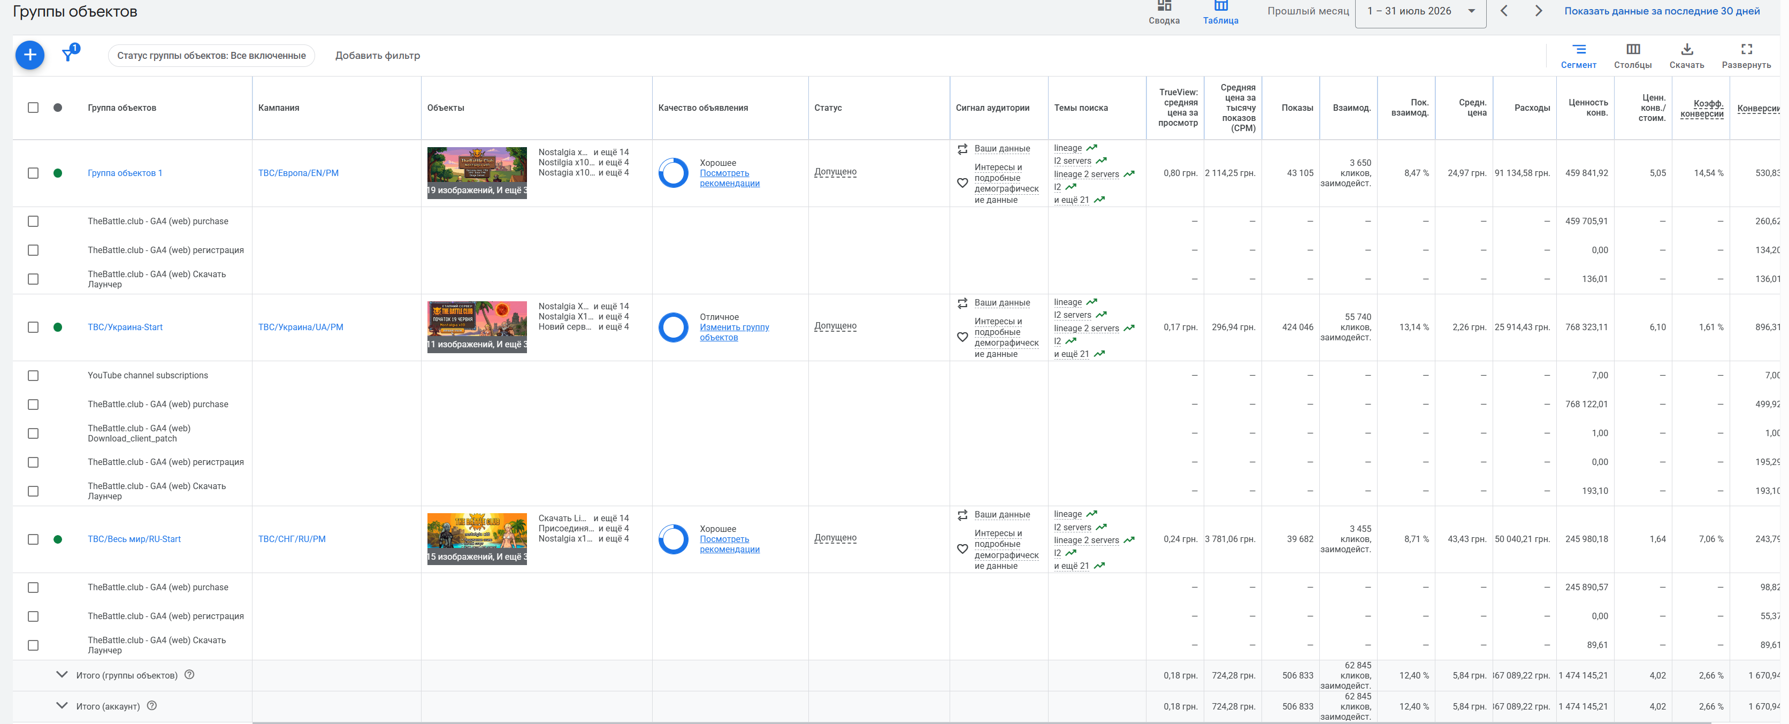Open asset thumbnail with 15 изображений
The height and width of the screenshot is (724, 1789).
pyautogui.click(x=477, y=539)
